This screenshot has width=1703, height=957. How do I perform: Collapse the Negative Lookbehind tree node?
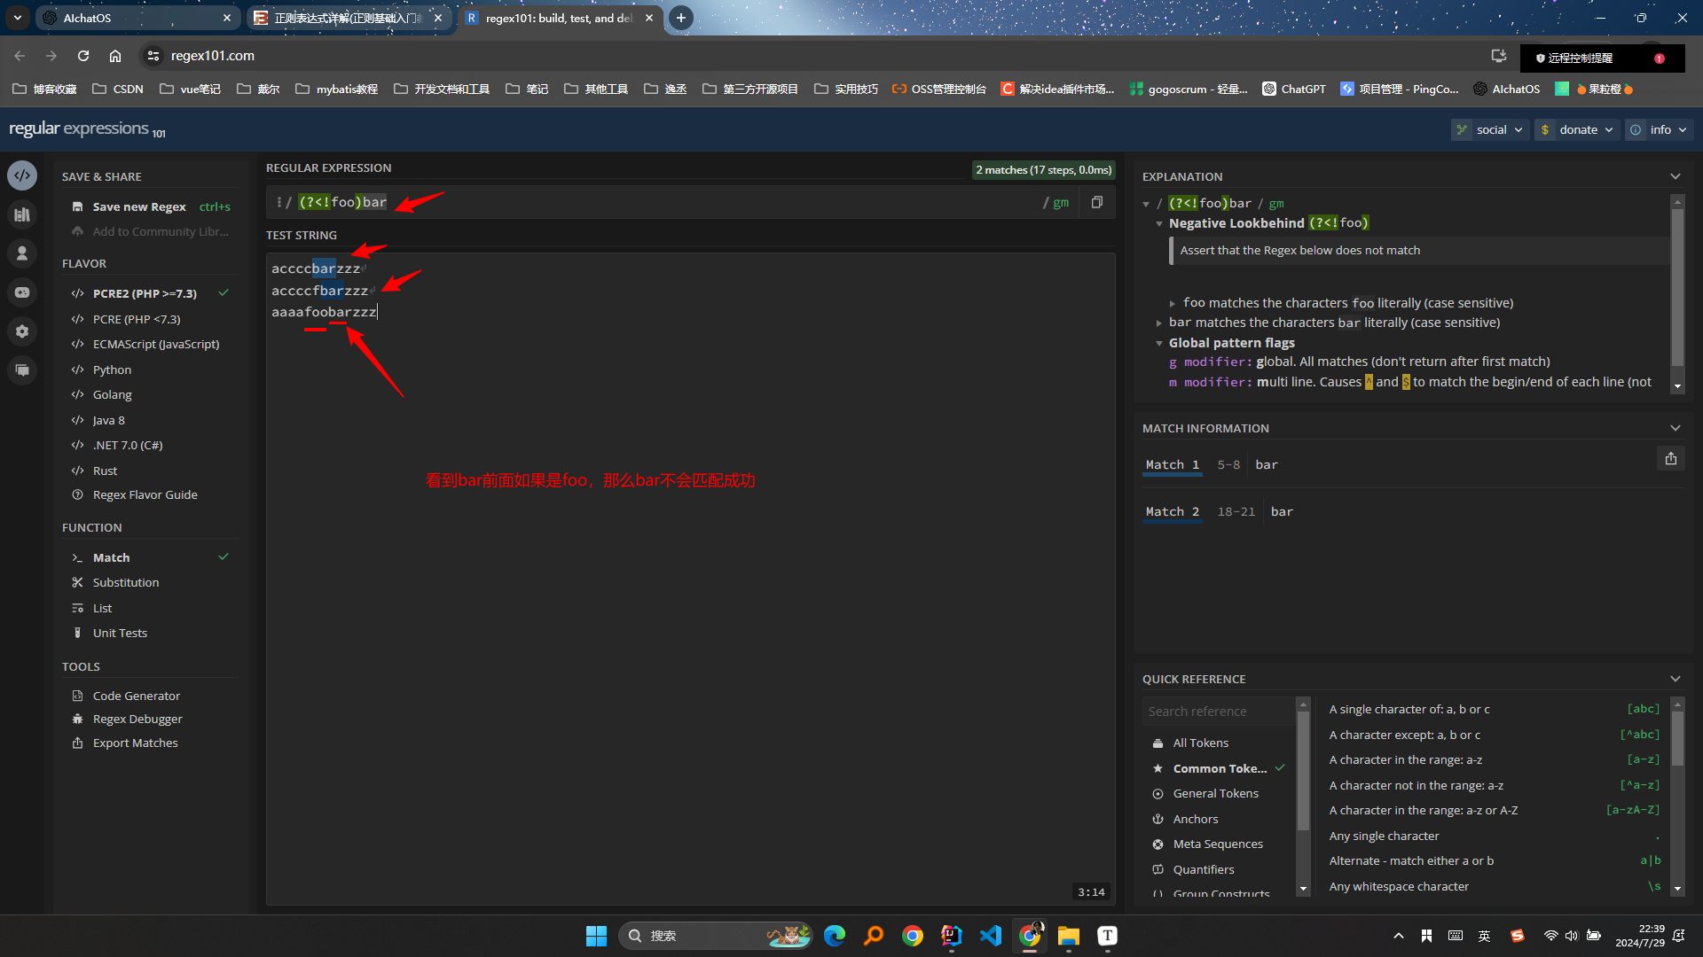pos(1159,223)
